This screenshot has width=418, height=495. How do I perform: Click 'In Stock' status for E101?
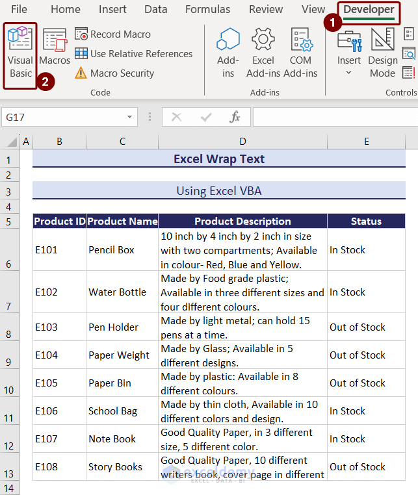click(x=366, y=249)
